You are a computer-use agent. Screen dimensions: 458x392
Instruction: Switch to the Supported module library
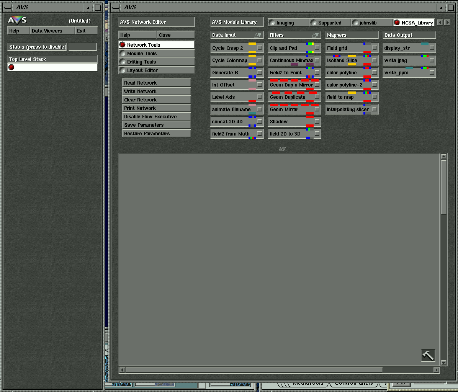(330, 23)
